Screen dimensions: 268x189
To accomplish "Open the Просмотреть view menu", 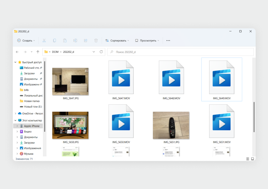I will click(147, 41).
